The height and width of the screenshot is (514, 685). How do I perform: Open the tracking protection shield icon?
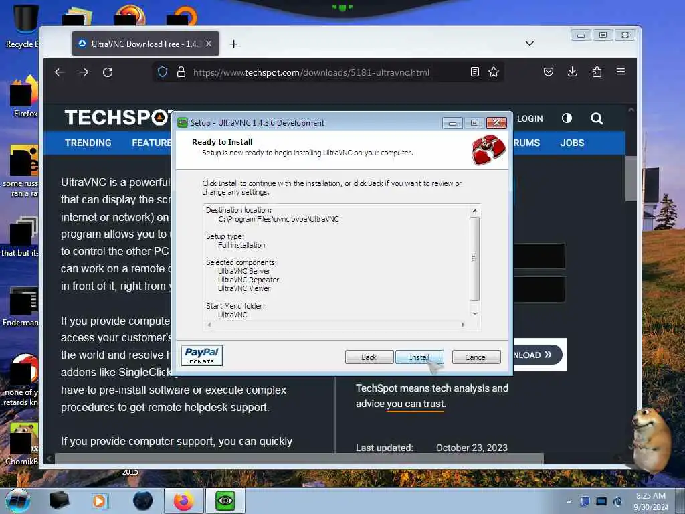(x=163, y=72)
